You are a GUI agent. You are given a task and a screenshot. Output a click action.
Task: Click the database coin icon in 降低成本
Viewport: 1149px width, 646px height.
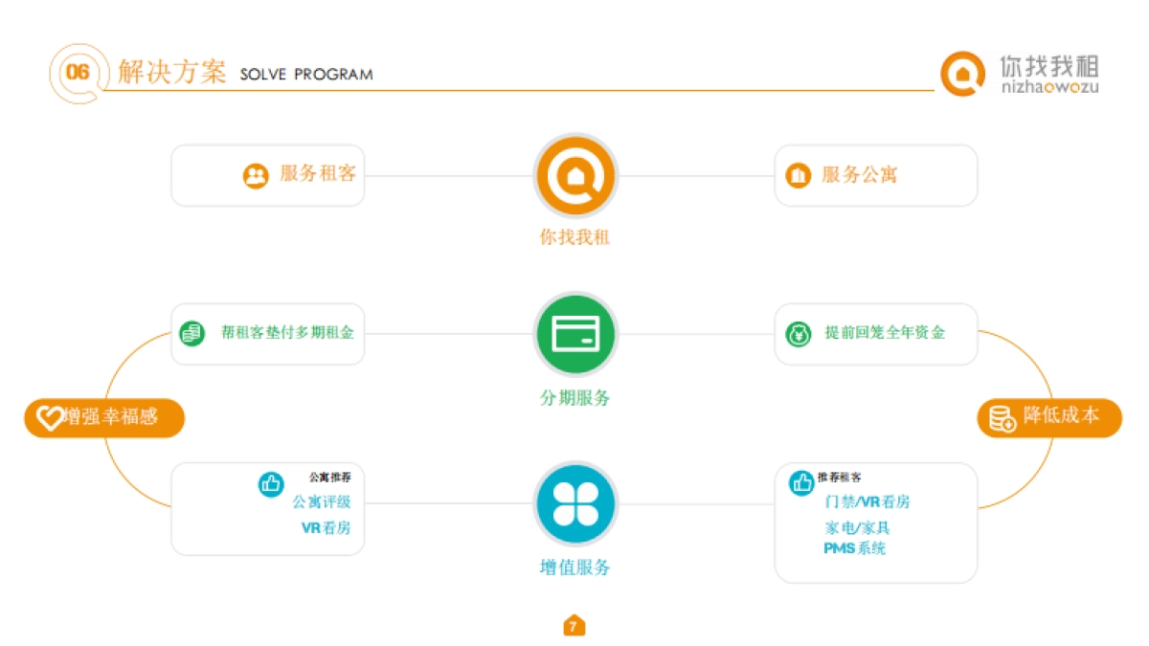(x=1002, y=418)
